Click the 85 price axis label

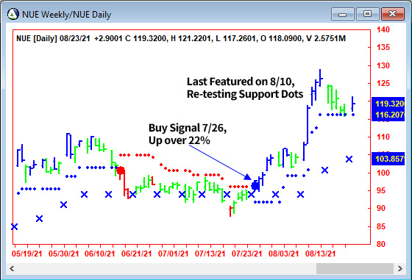point(381,226)
